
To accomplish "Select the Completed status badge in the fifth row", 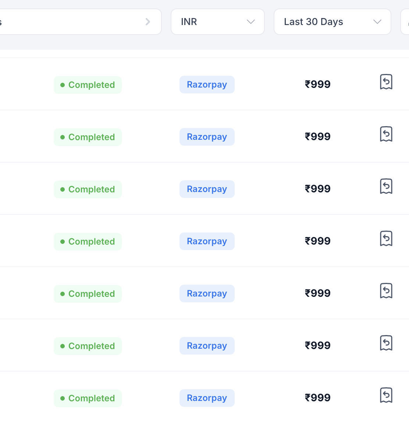I will point(88,294).
